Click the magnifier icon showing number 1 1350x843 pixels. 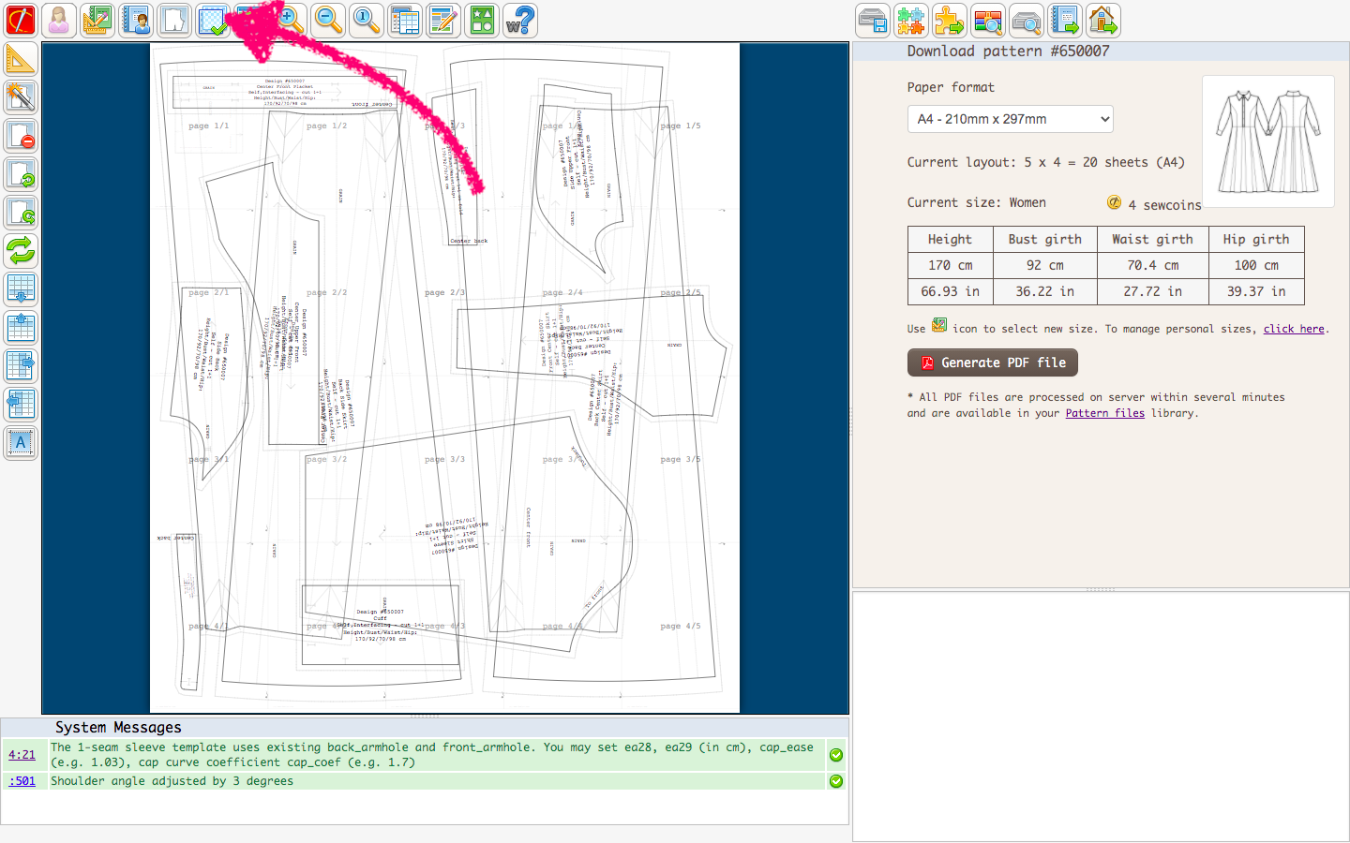pos(367,20)
